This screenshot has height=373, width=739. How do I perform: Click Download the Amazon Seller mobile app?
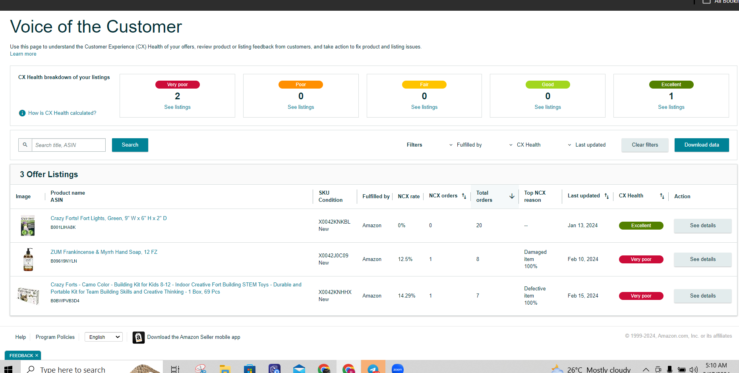click(x=193, y=337)
